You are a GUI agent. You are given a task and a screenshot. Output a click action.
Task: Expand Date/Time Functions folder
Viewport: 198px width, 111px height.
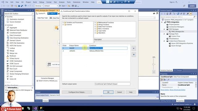pos(95,27)
